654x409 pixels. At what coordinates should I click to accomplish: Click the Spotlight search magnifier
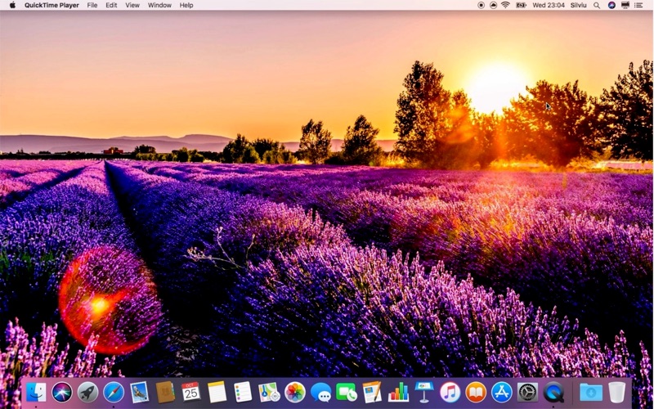pyautogui.click(x=597, y=5)
